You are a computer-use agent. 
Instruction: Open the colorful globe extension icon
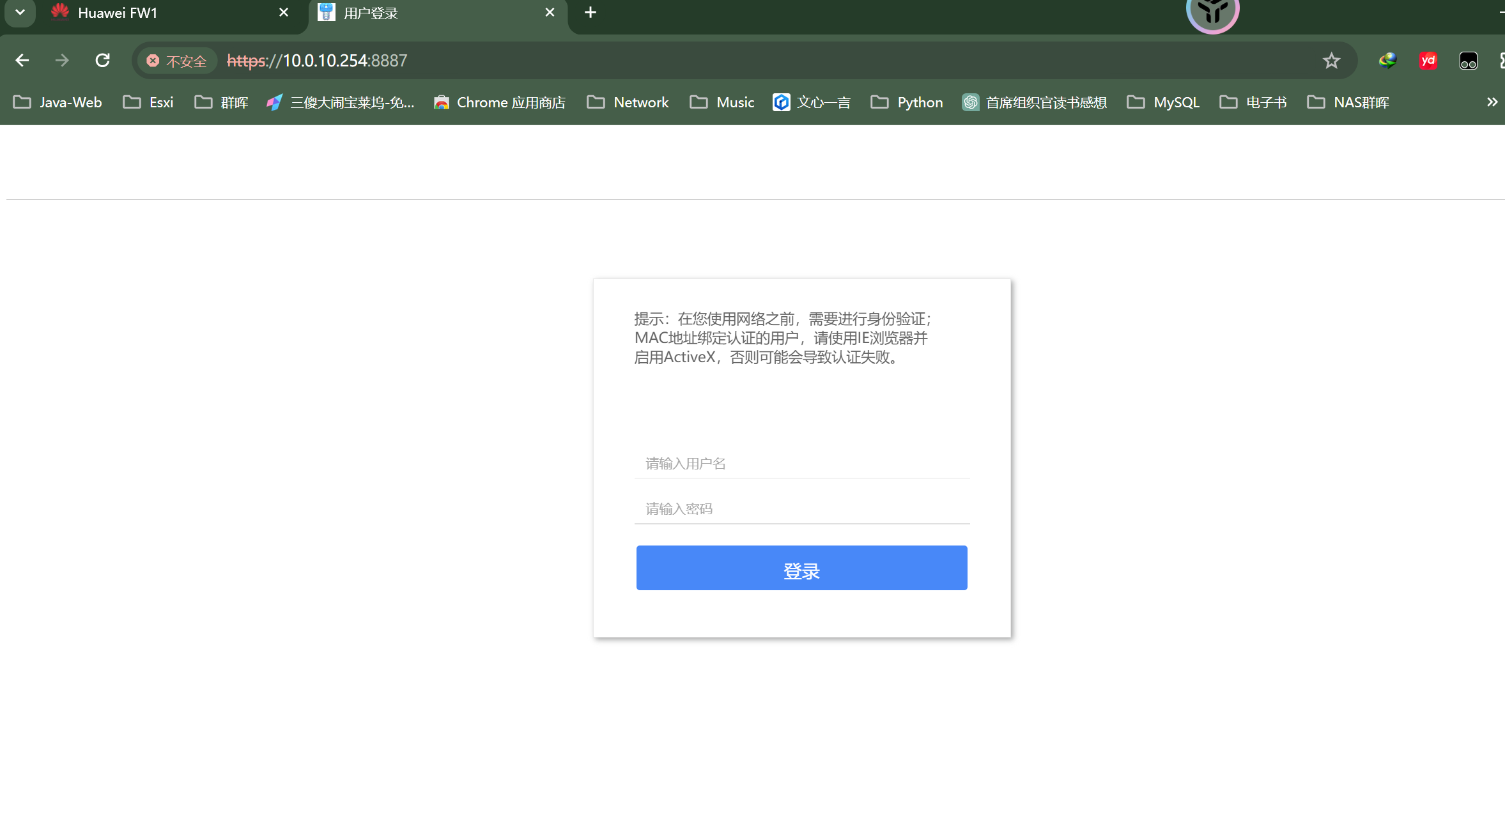1387,61
